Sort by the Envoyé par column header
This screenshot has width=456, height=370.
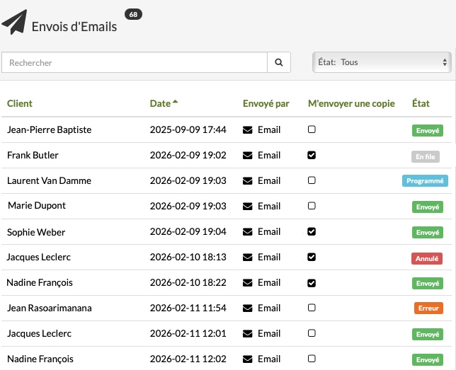coord(266,103)
